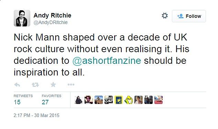Image resolution: width=218 pixels, height=129 pixels.
Task: Open the gear settings dropdown
Action: 165,16
